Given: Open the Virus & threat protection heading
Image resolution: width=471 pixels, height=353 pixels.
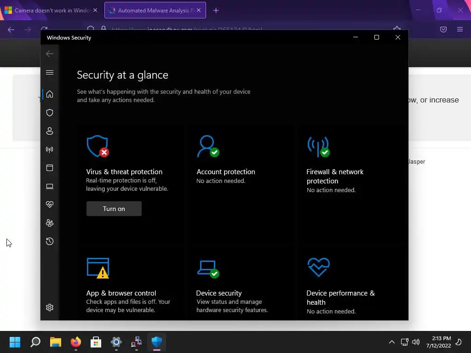Looking at the screenshot, I should [x=124, y=172].
